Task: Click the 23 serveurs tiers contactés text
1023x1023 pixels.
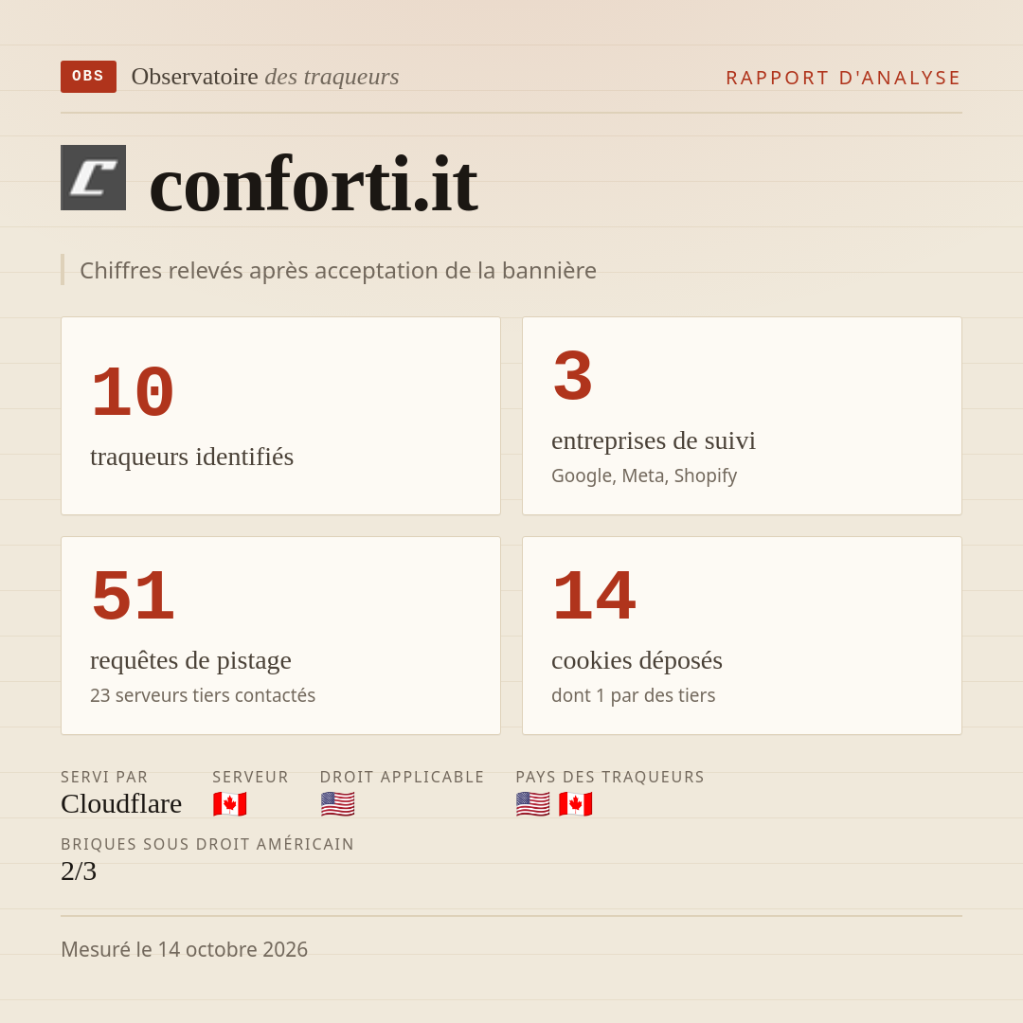Action: [203, 695]
